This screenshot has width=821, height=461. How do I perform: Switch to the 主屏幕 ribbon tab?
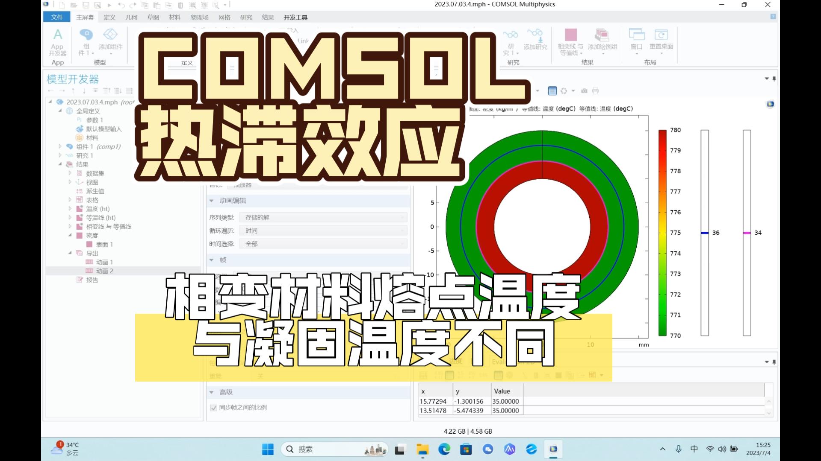tap(85, 17)
